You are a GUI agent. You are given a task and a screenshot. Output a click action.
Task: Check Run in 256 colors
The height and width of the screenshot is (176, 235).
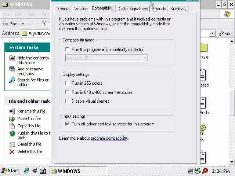tap(67, 83)
